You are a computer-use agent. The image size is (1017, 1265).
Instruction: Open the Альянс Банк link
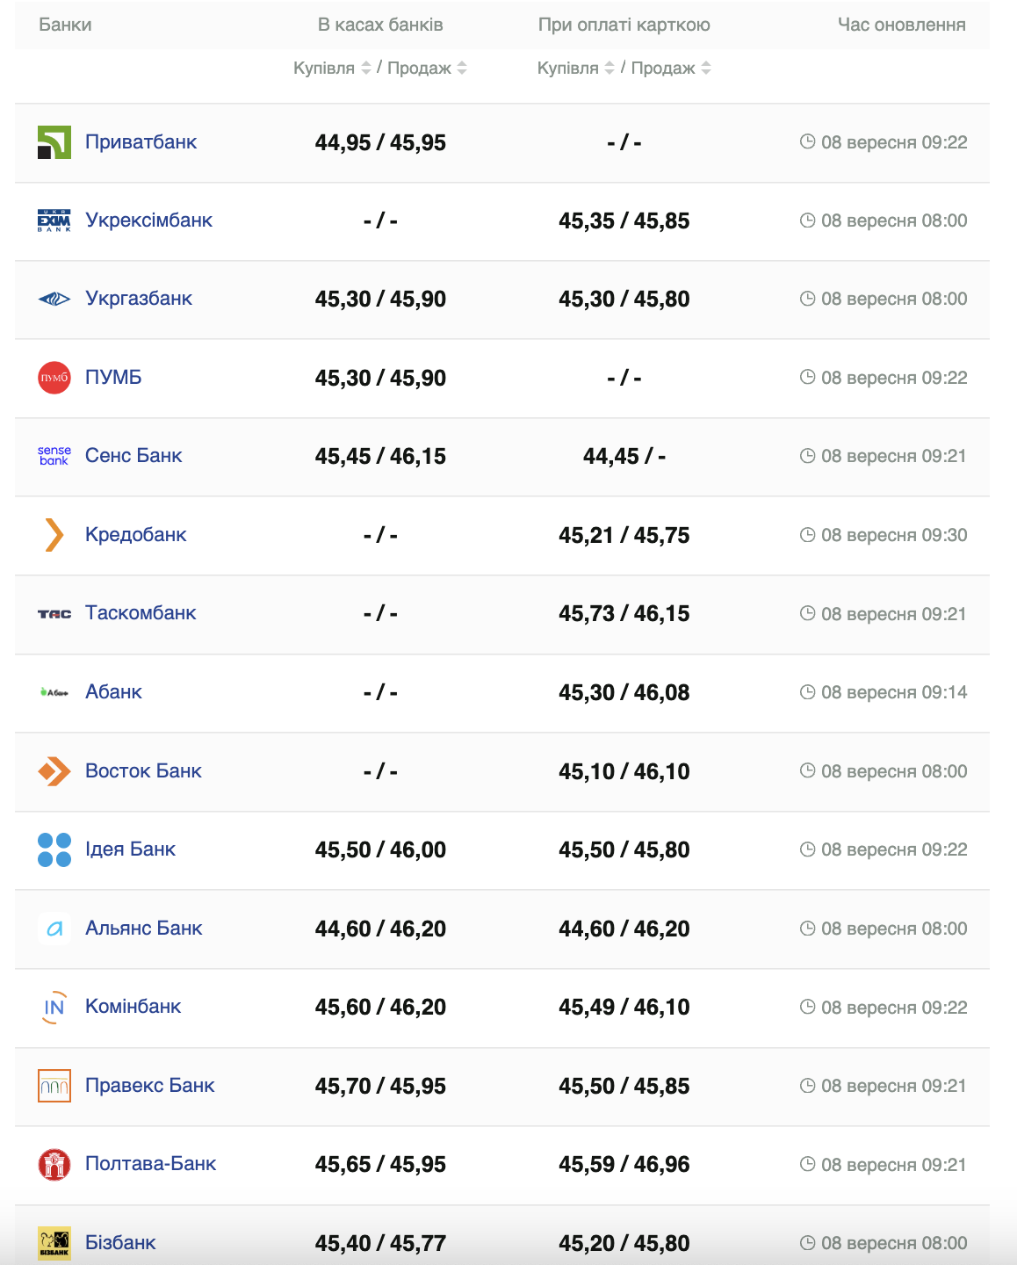point(144,929)
